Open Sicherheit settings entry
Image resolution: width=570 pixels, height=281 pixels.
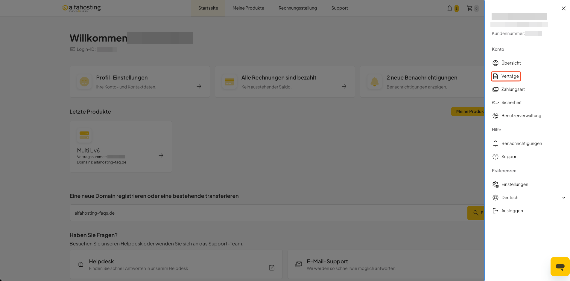(x=511, y=103)
